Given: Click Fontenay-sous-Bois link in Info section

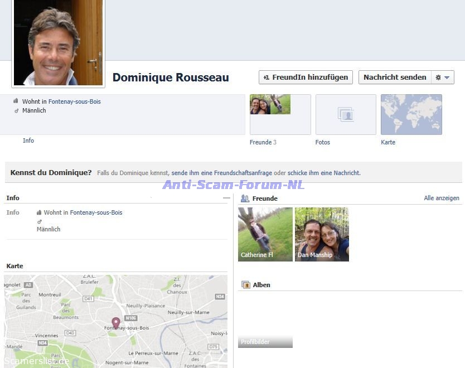Looking at the screenshot, I should click(x=96, y=212).
